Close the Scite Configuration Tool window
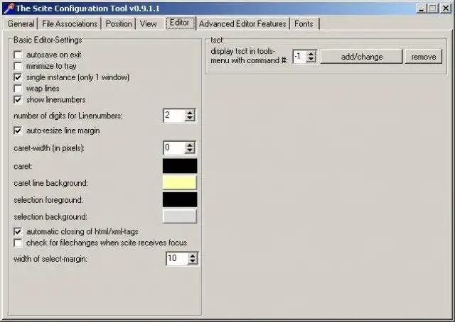Image resolution: width=455 pixels, height=322 pixels. [446, 8]
